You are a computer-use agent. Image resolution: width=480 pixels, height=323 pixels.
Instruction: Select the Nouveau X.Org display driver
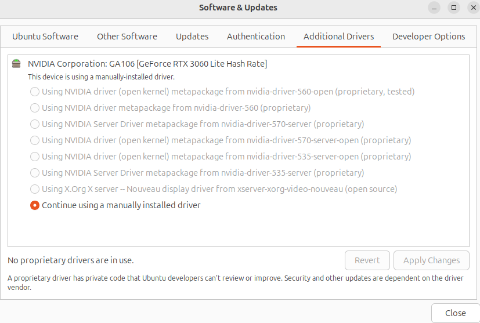click(x=35, y=189)
